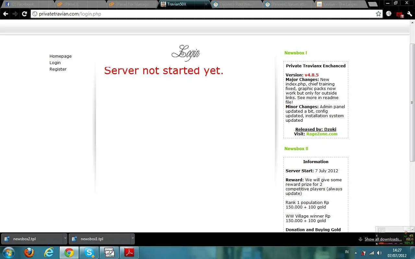Click the grey globe extension icon
This screenshot has height=259, width=415.
pyautogui.click(x=389, y=14)
